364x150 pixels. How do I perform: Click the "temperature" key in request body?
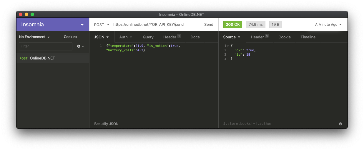point(121,46)
